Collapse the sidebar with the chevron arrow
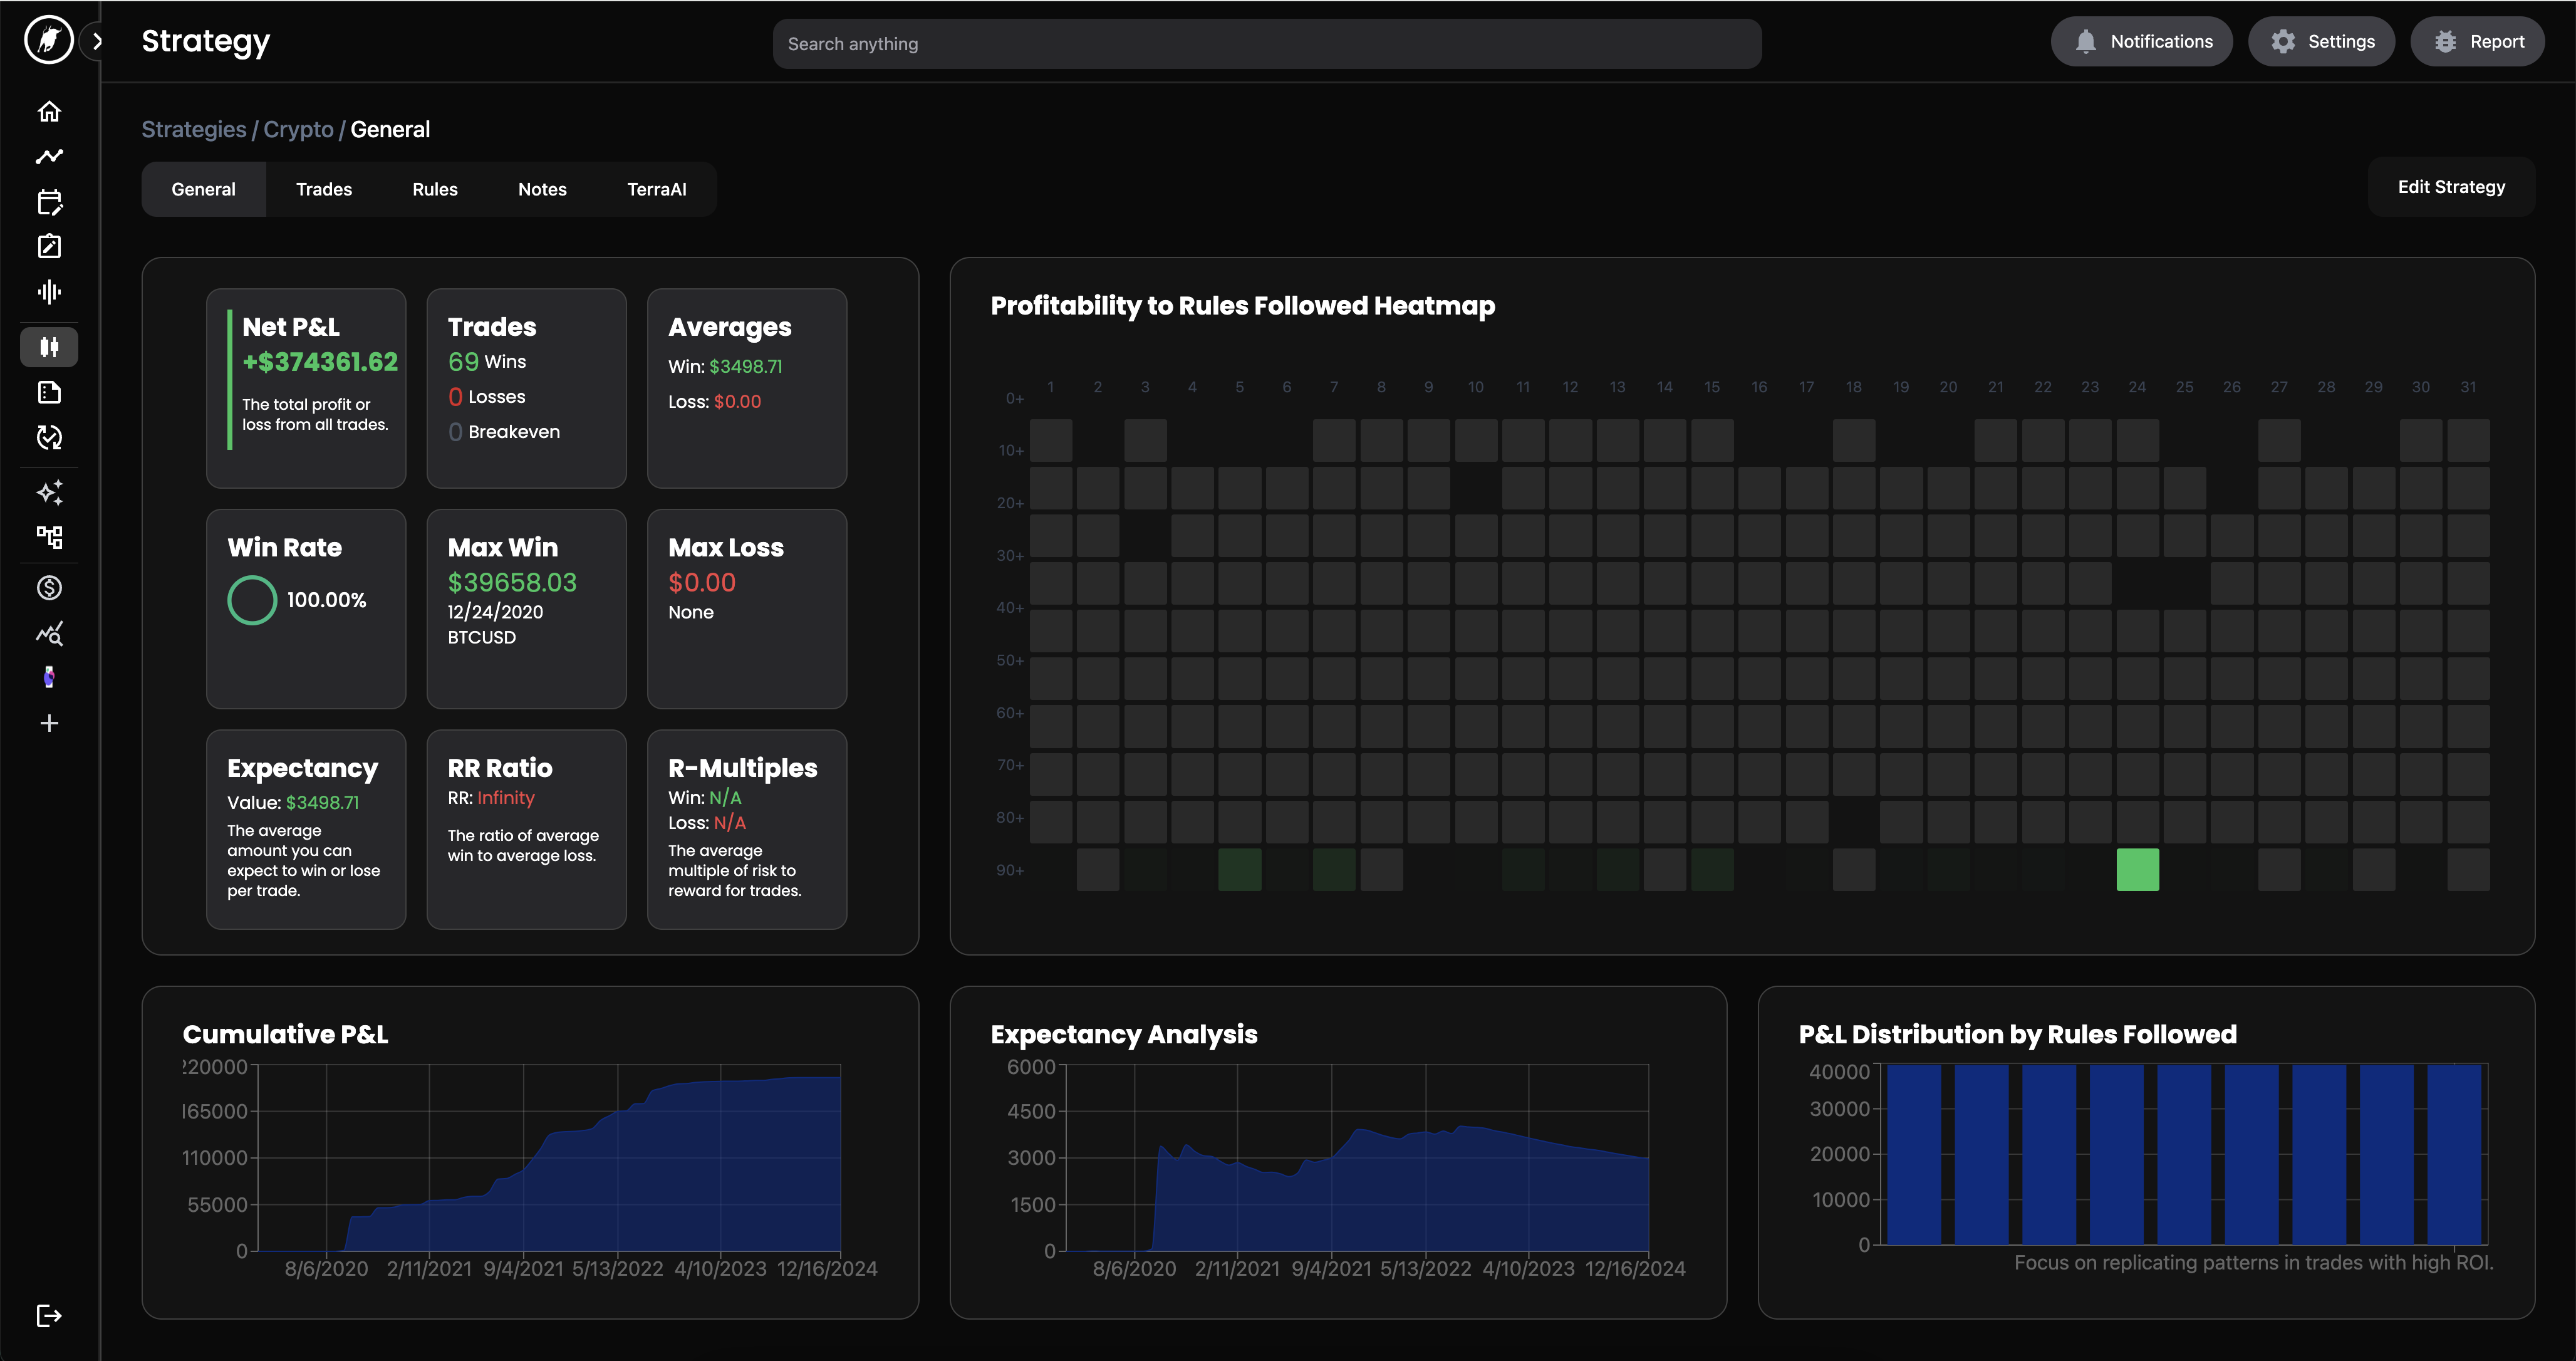Viewport: 2576px width, 1361px height. click(97, 41)
